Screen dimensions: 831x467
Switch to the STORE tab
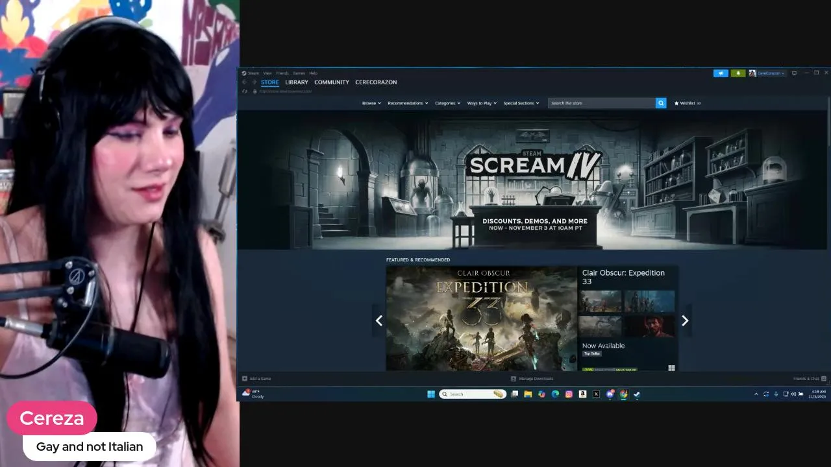click(x=270, y=82)
